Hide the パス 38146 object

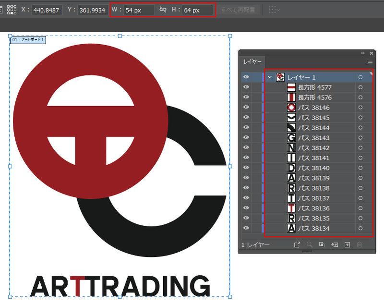coord(246,107)
